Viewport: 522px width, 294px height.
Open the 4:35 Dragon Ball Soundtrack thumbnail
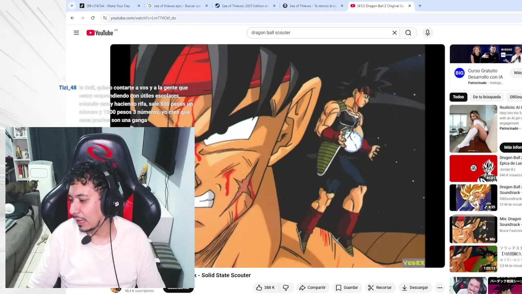(473, 198)
